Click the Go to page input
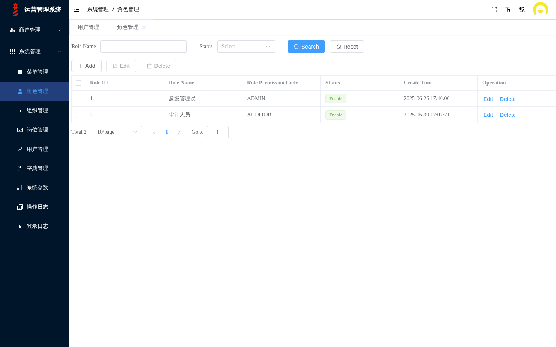556x347 pixels. [x=218, y=132]
